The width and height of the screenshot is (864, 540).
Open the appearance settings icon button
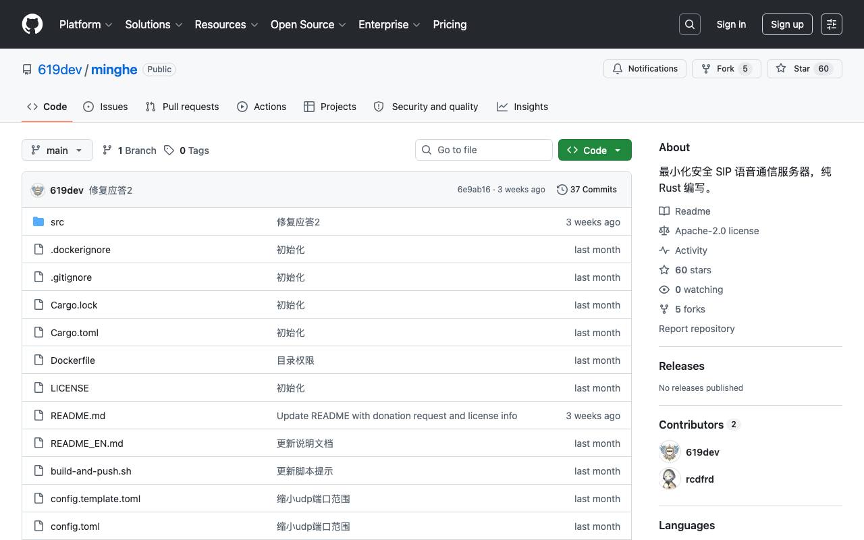(x=832, y=24)
